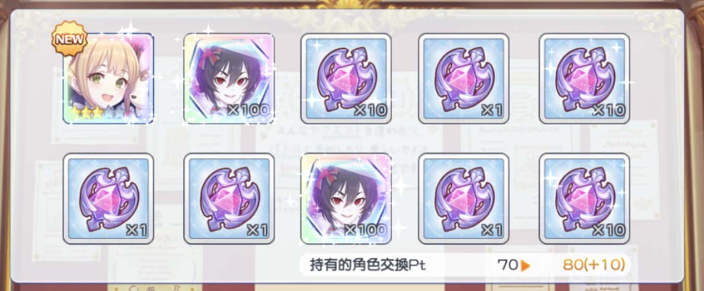Click the orange 80(+10) points value

(x=593, y=265)
